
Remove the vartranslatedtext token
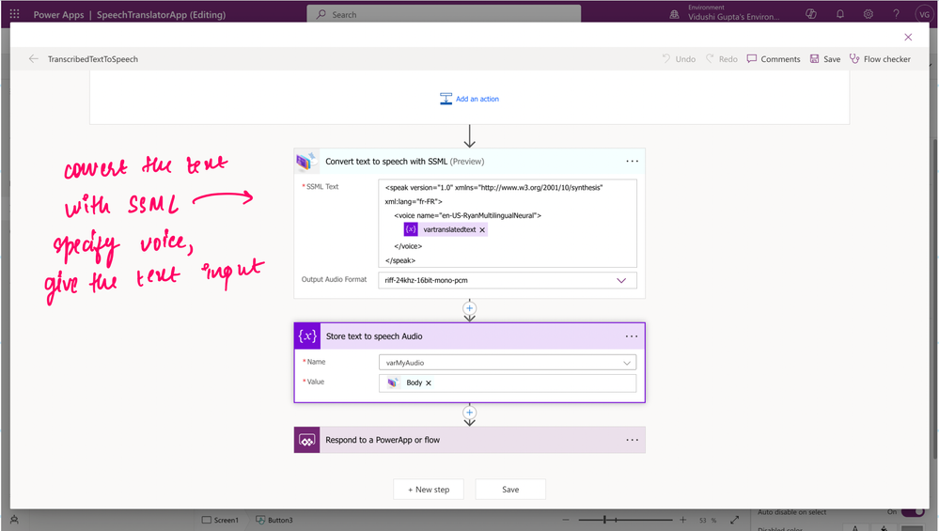pos(482,230)
